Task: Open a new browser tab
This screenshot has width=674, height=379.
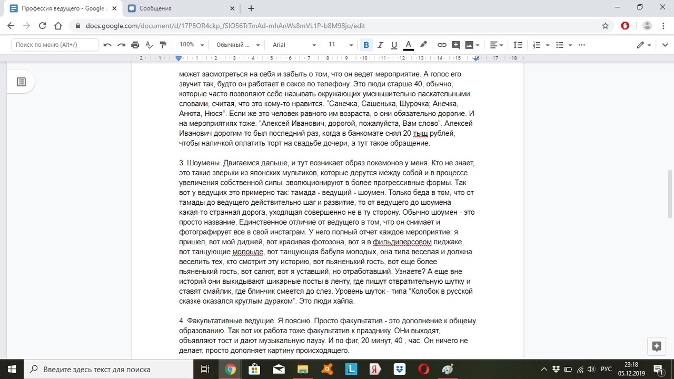Action: 251,8
